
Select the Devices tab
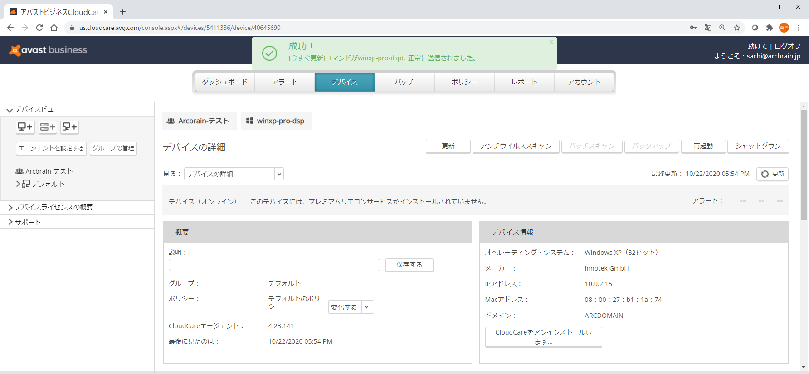[x=345, y=82]
